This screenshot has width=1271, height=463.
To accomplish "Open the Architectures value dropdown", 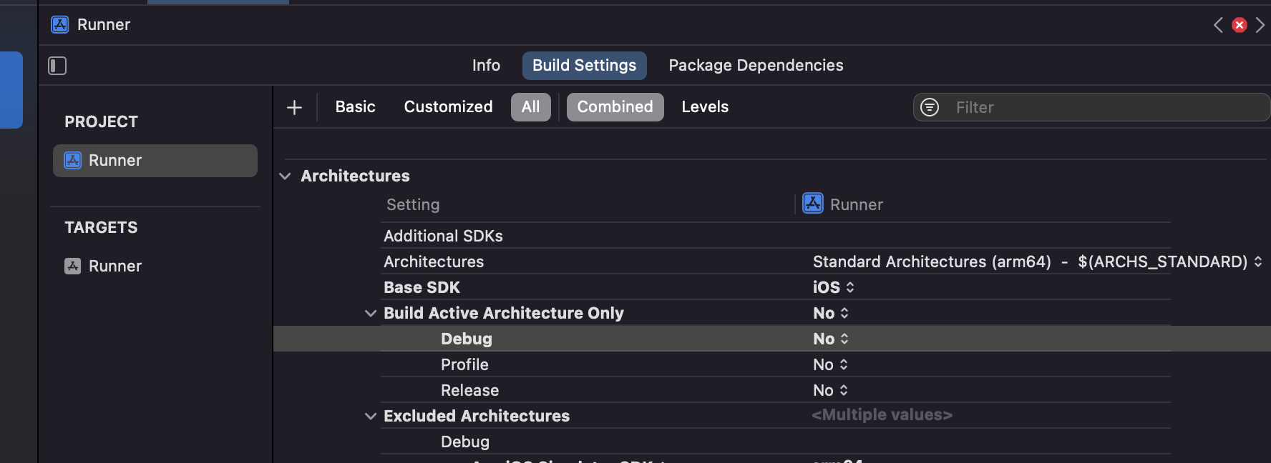I will pos(1037,262).
